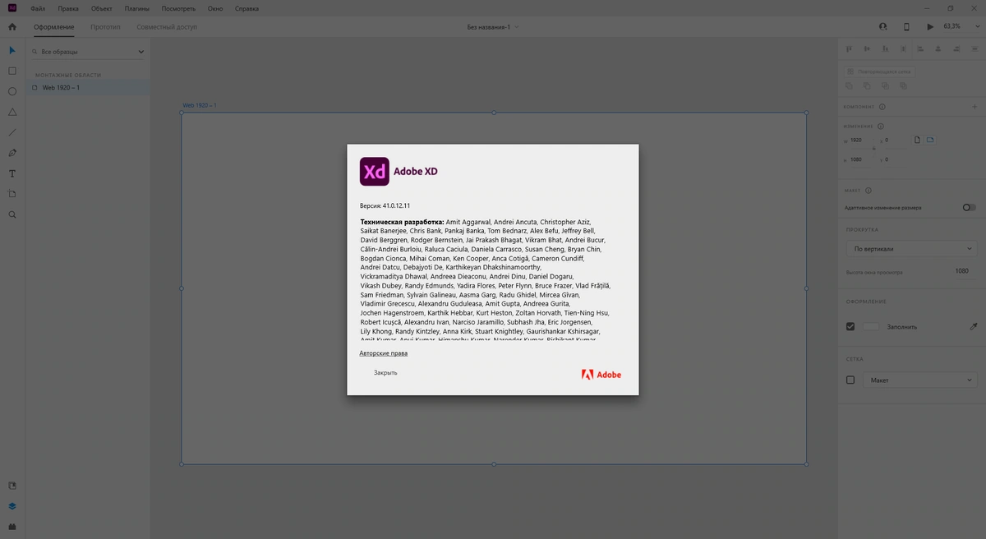Open the Layers panel icon
This screenshot has height=539, width=986.
click(12, 506)
